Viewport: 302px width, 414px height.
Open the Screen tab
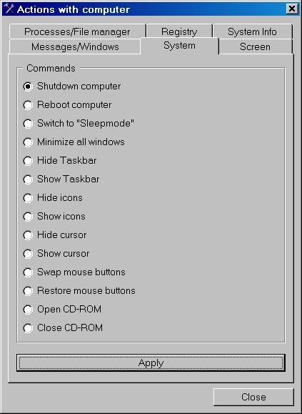[255, 46]
